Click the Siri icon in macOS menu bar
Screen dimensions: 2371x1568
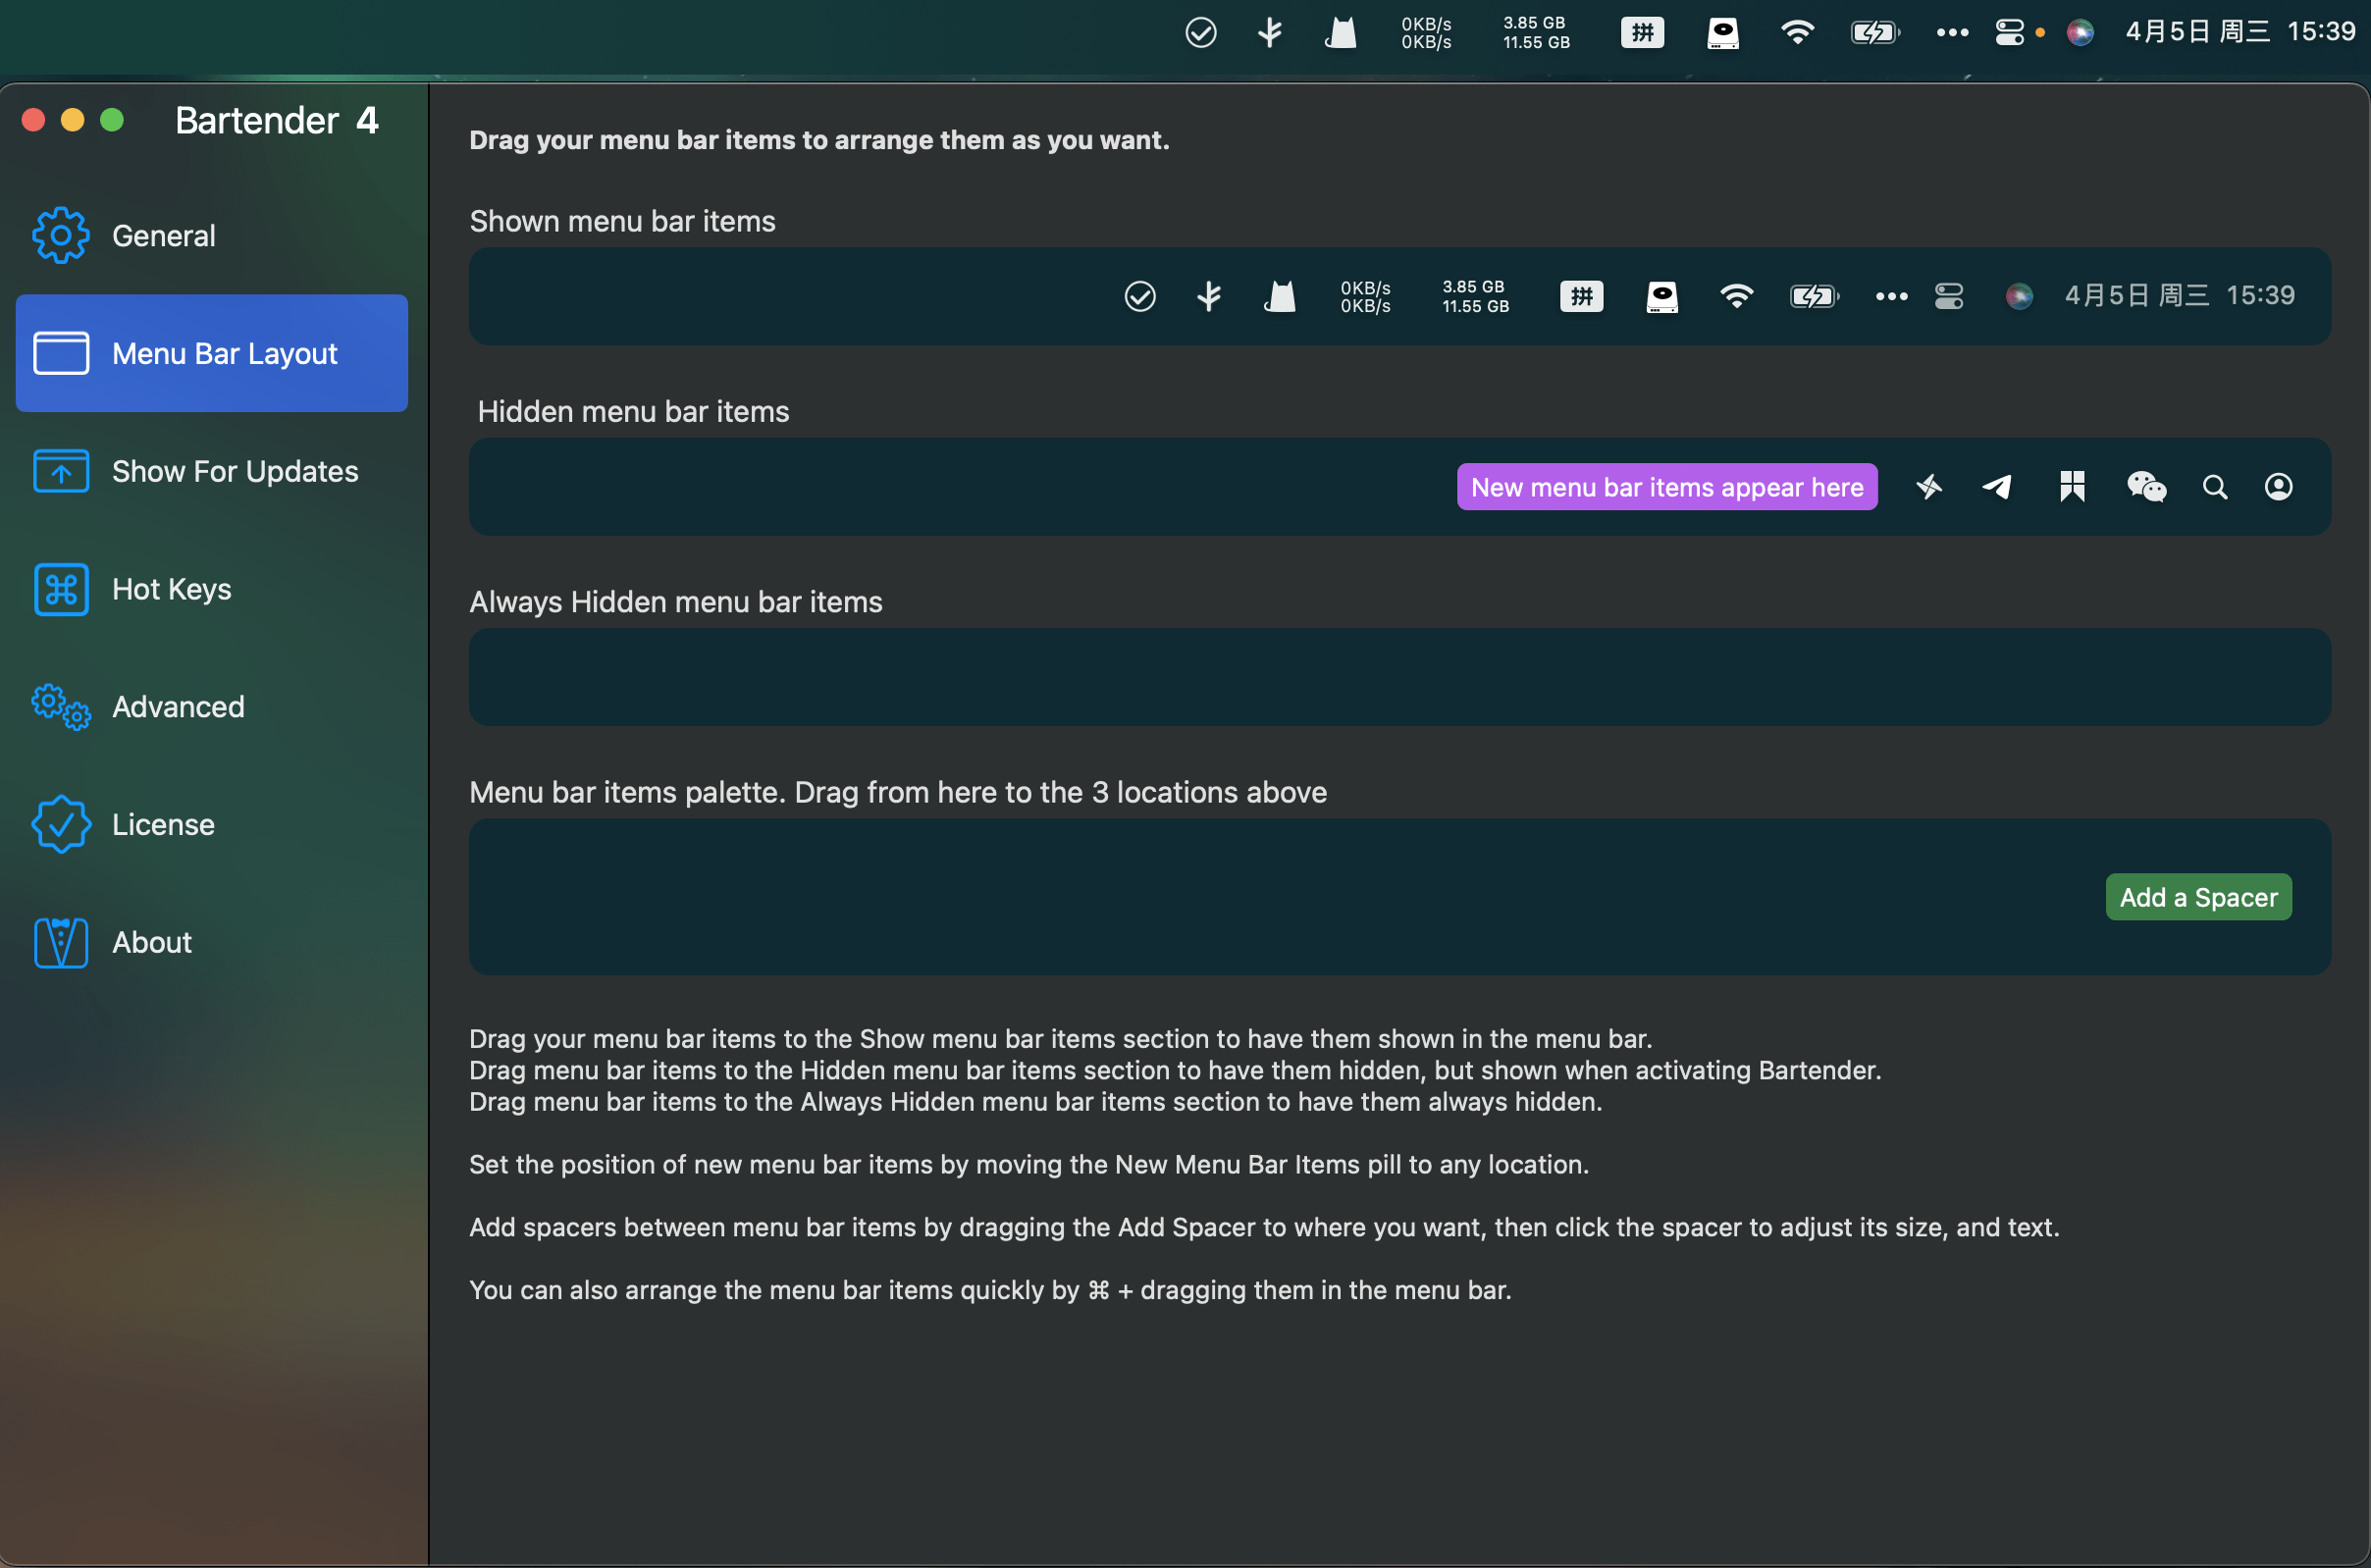tap(2081, 32)
